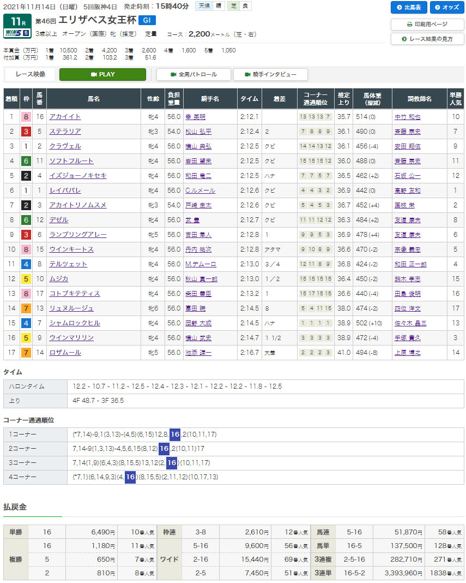Click highlighted 16 in the 4コーナー row
The image size is (466, 583).
[130, 477]
